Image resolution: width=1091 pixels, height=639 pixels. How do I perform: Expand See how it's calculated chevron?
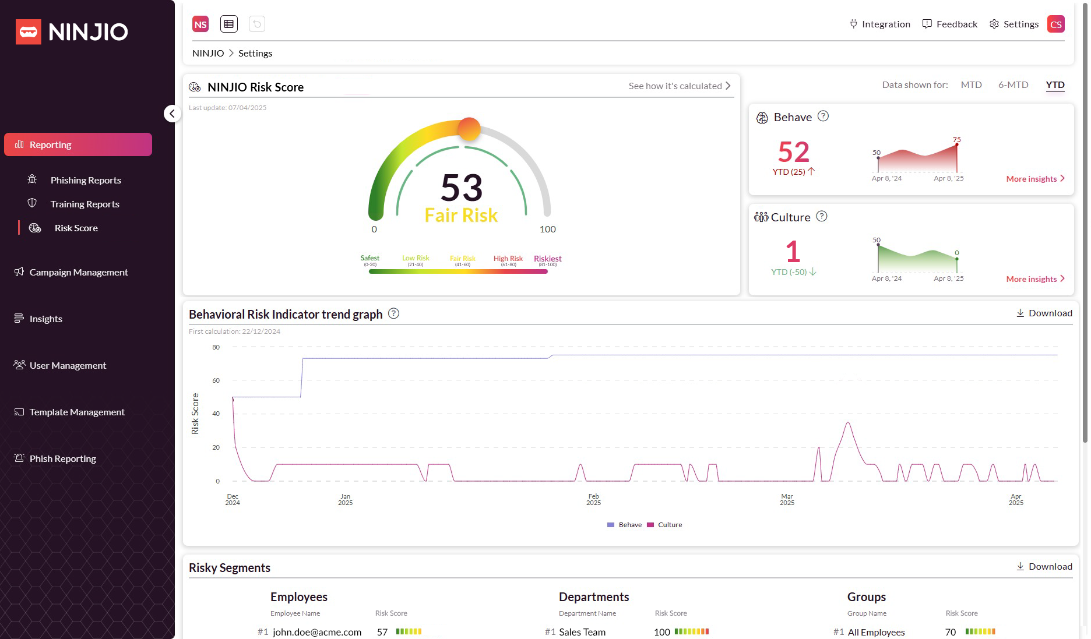(x=728, y=86)
